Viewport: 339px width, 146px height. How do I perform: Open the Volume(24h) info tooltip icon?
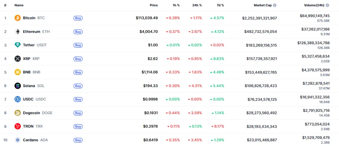tap(327, 5)
